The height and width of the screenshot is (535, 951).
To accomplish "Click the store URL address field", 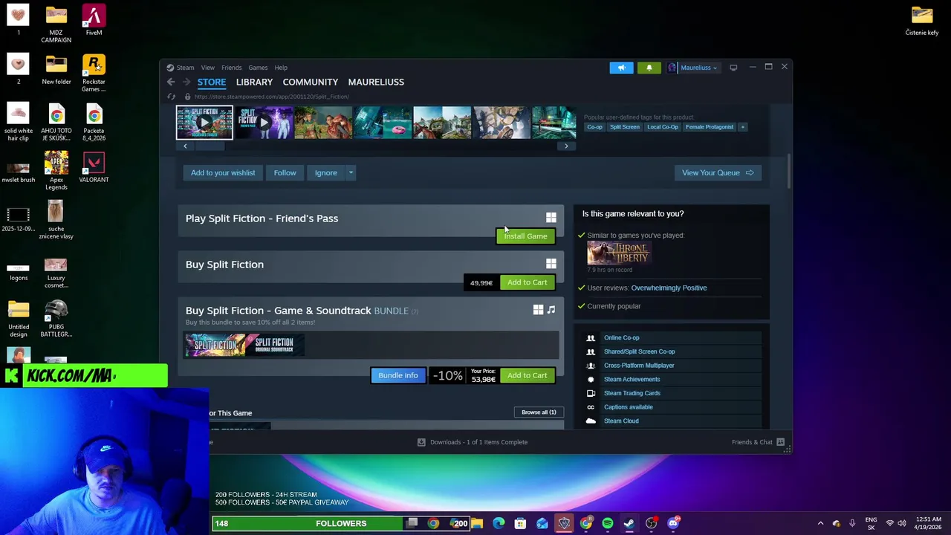I will click(x=272, y=97).
